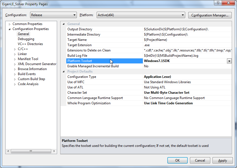Image resolution: width=237 pixels, height=168 pixels.
Task: Collapse the Project Defaults property group
Action: (x=64, y=71)
